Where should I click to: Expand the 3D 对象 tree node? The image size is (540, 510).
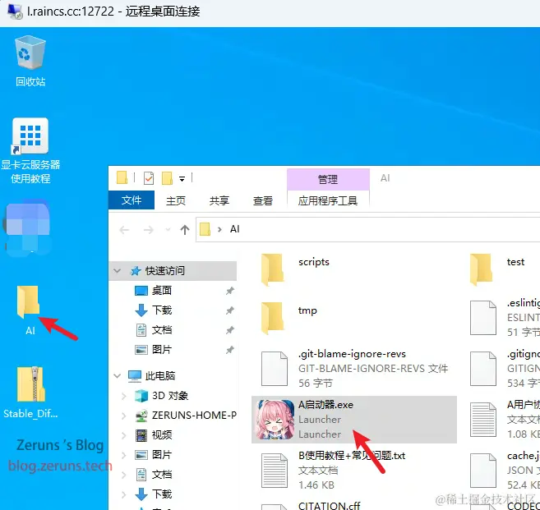pyautogui.click(x=124, y=396)
